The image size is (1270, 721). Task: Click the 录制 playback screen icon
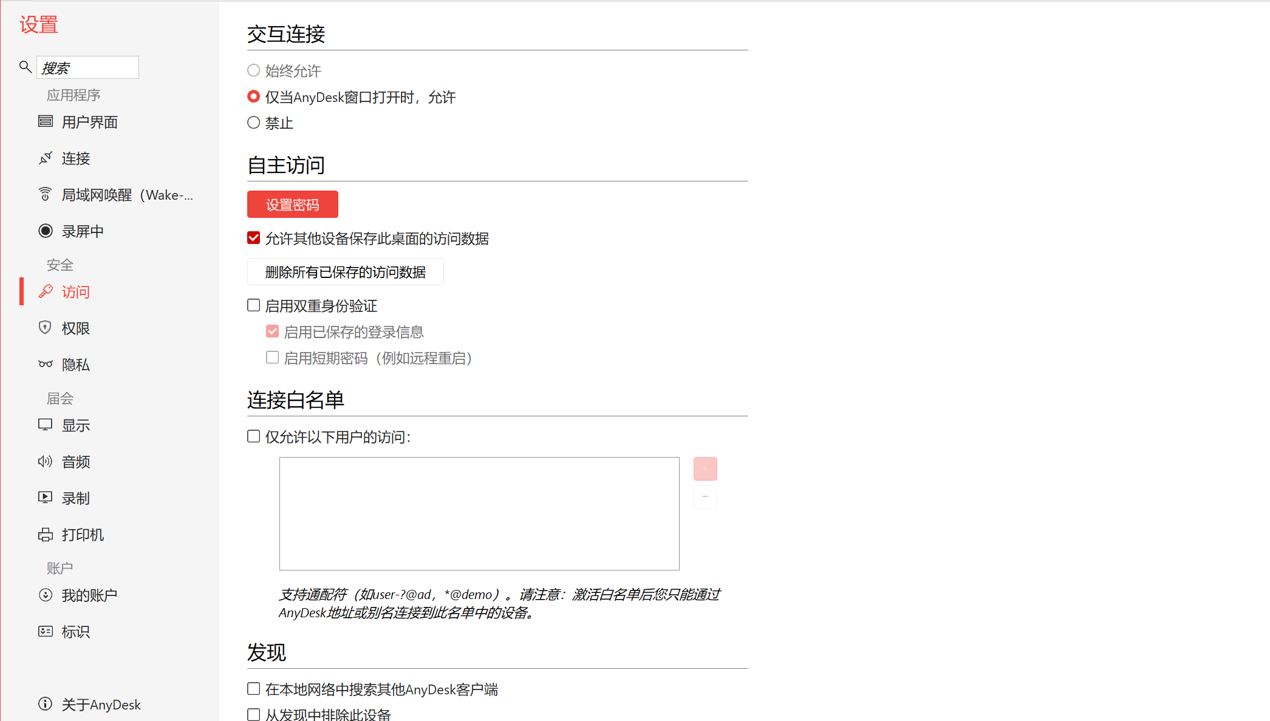click(46, 498)
